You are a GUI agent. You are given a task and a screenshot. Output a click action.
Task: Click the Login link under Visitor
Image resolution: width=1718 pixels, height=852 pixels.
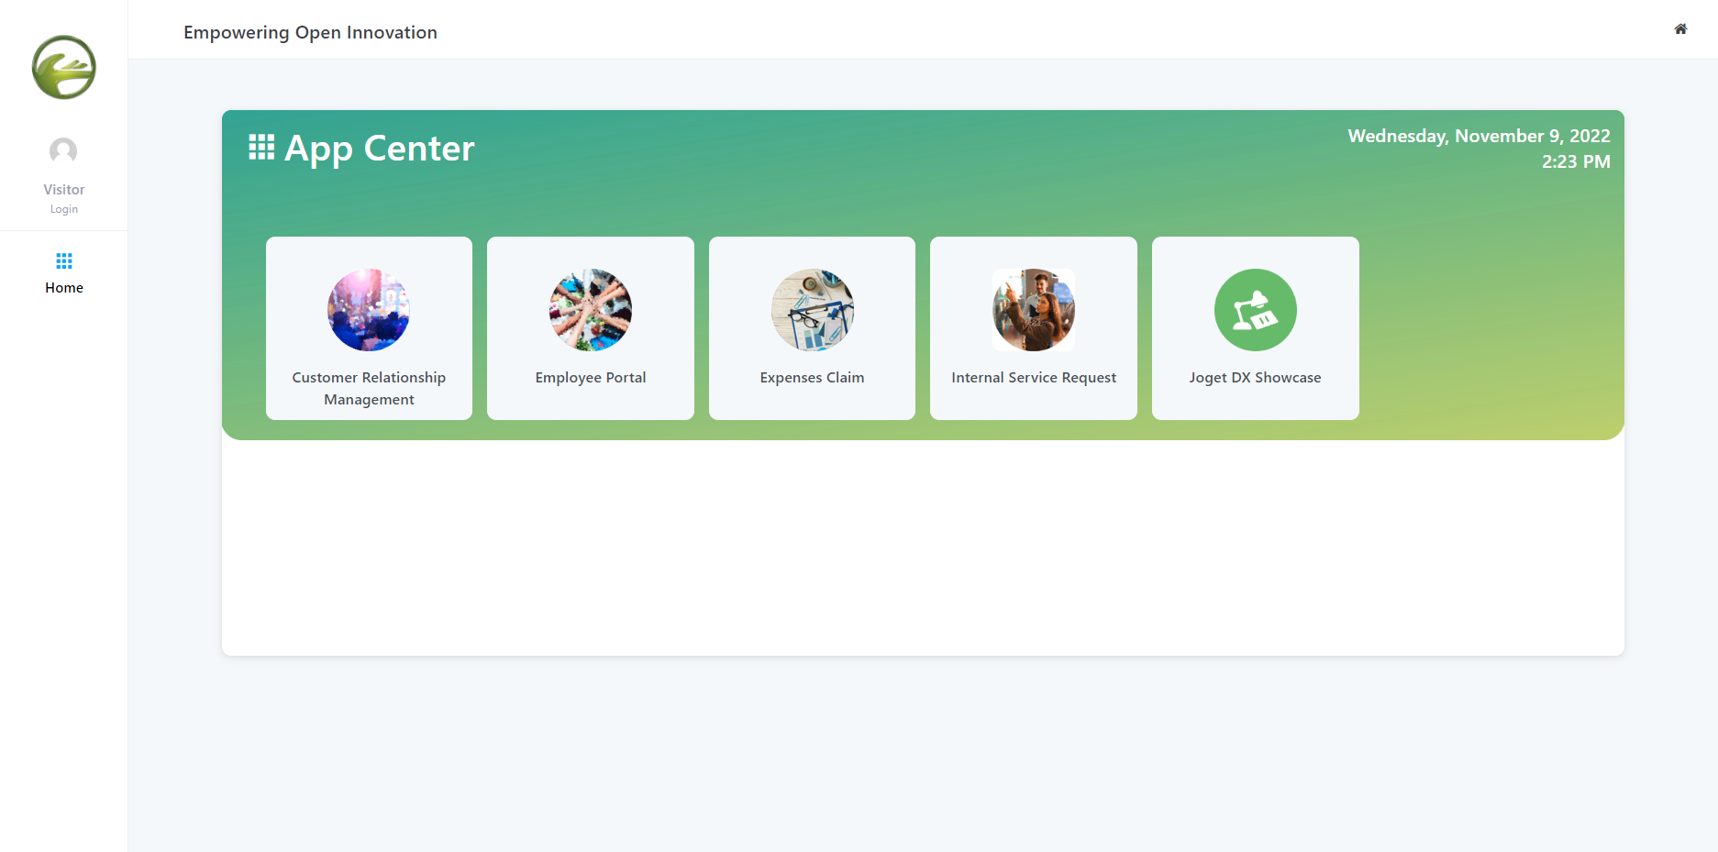[x=64, y=209]
